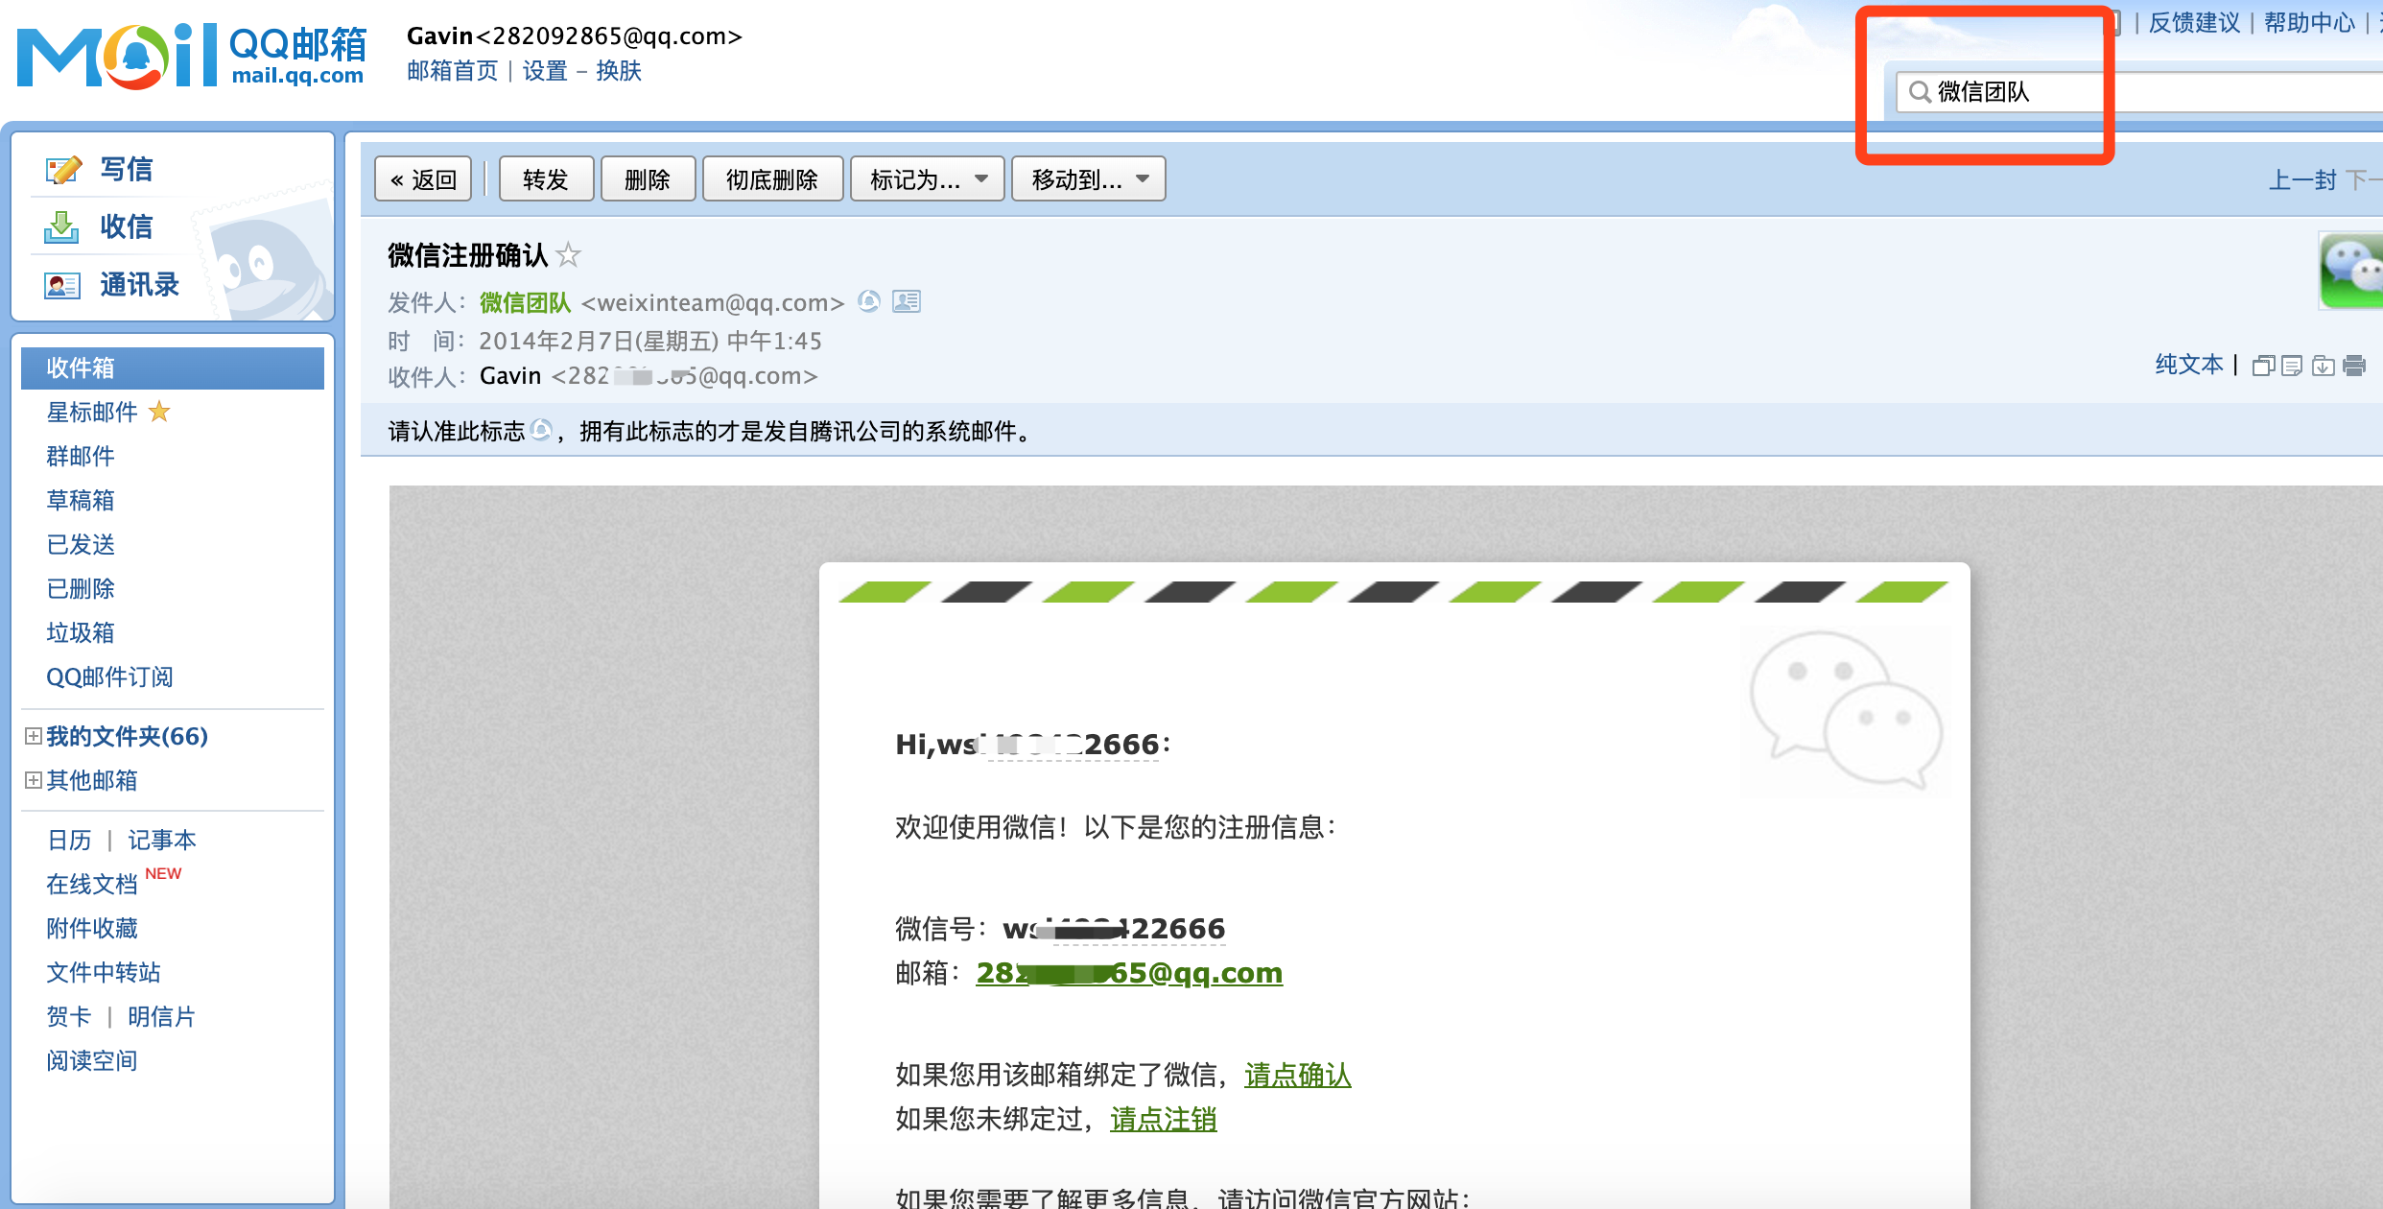This screenshot has height=1209, width=2383.
Task: Click the 换肤 change skin link
Action: 619,71
